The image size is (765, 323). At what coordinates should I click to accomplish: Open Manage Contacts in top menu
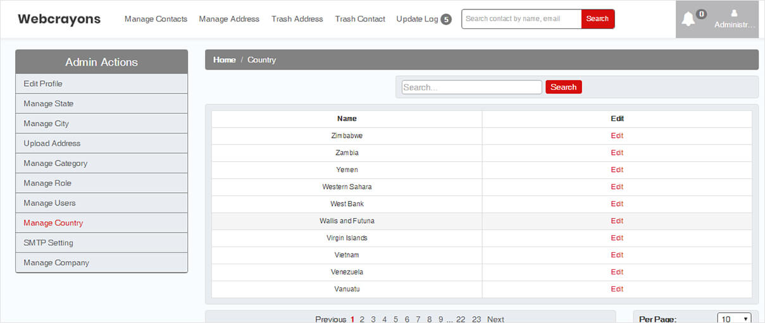coord(156,19)
